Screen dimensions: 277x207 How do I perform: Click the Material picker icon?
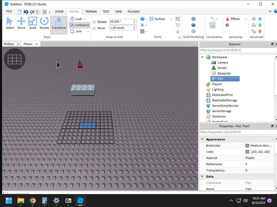[142, 25]
